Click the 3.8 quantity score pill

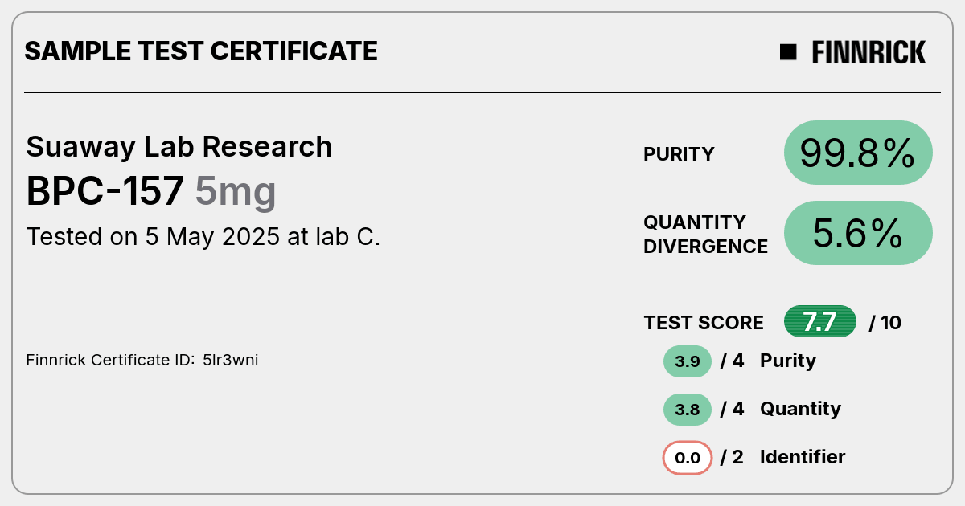pos(688,410)
